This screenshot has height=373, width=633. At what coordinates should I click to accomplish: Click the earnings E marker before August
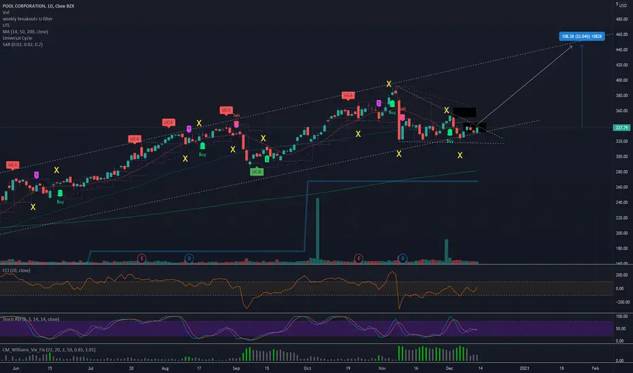pos(142,258)
